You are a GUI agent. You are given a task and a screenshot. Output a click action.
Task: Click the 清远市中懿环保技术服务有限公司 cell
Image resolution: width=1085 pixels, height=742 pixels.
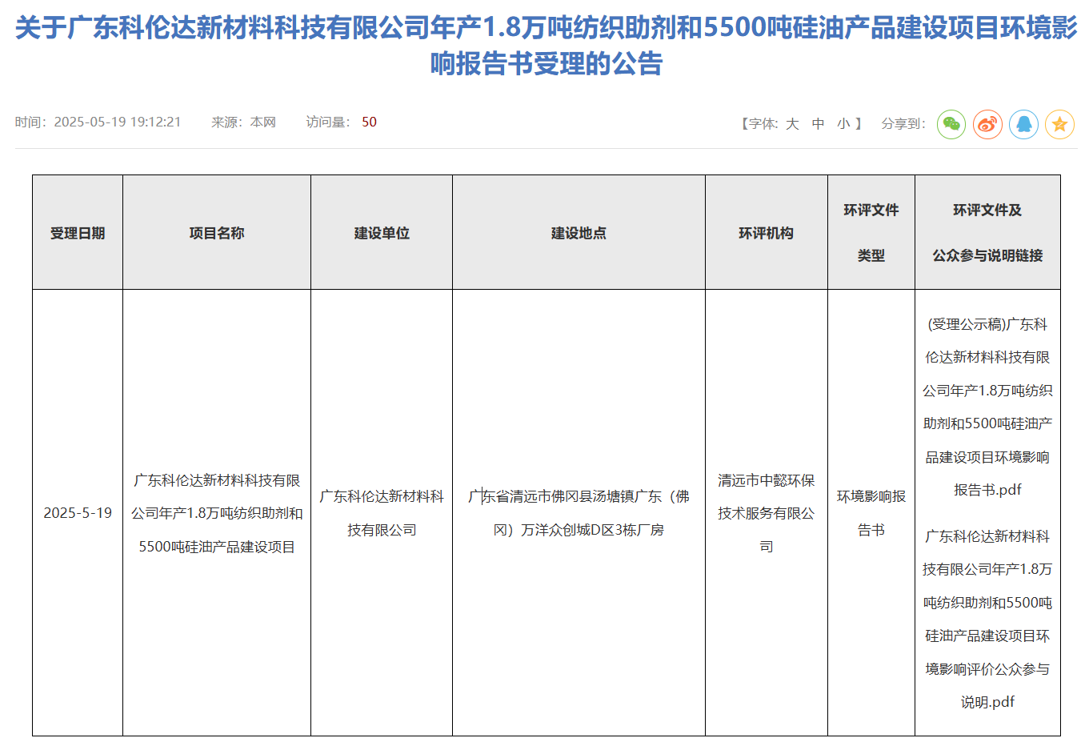click(767, 513)
